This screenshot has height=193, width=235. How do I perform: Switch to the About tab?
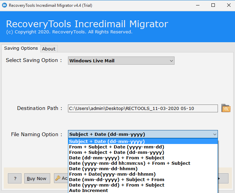tap(49, 49)
